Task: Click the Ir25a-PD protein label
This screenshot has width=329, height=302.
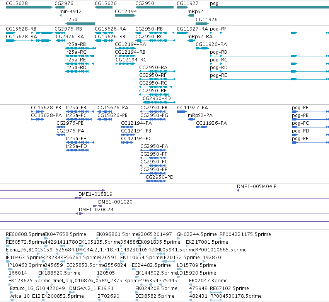Action: pos(77,146)
